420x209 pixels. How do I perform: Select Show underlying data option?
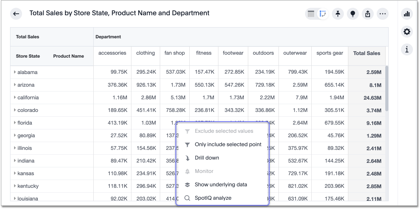221,184
